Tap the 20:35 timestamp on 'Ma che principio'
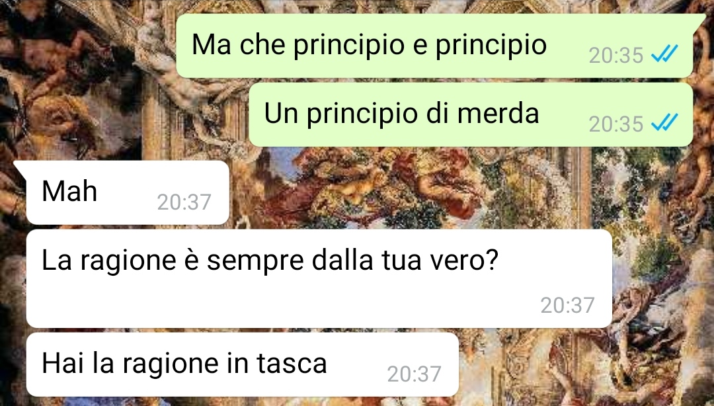714x406 pixels. click(616, 56)
